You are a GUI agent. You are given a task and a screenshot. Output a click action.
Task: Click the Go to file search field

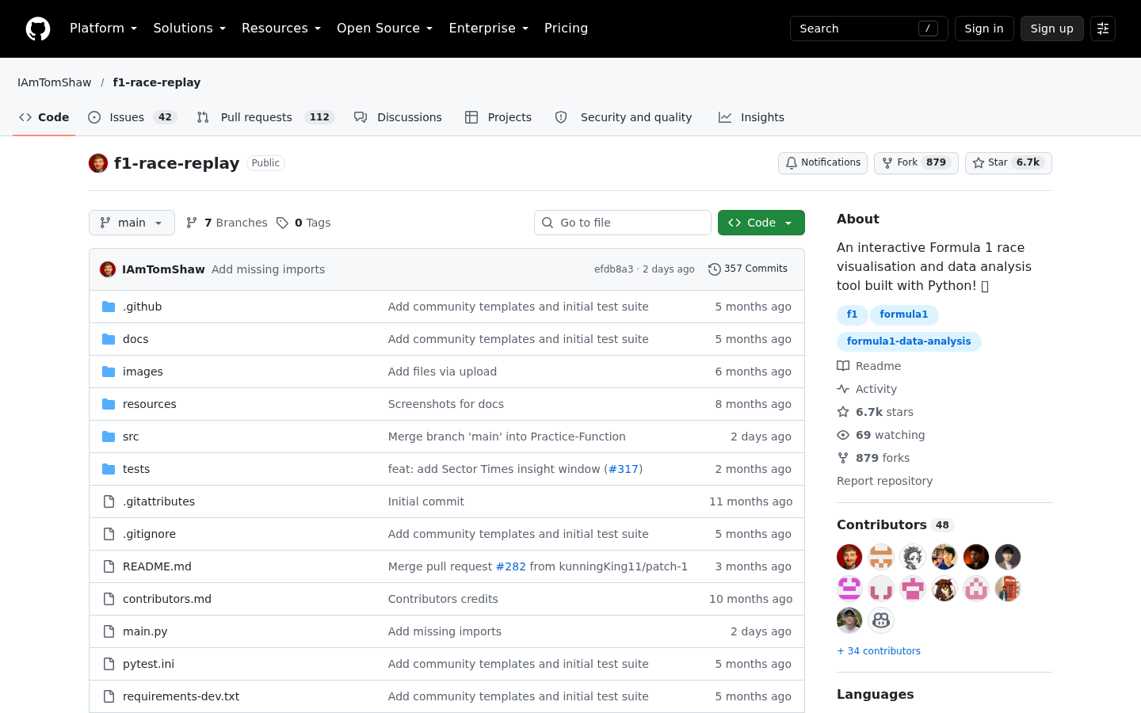pos(623,223)
